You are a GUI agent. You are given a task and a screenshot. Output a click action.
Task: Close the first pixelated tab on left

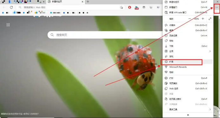click(44, 2)
